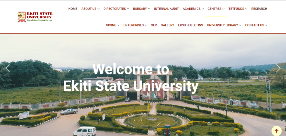This screenshot has height=136, width=286.
Task: Open the Research page
Action: (259, 9)
